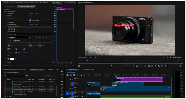Collapse the Text (Sony RX100 M7) group
Viewport: 186px width, 99px height.
(x=5, y=27)
